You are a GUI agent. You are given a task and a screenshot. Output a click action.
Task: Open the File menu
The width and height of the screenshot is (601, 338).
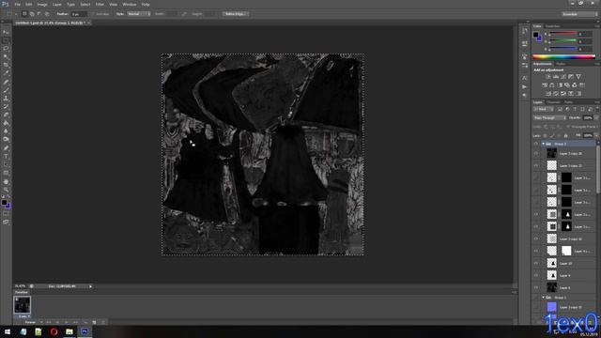17,5
